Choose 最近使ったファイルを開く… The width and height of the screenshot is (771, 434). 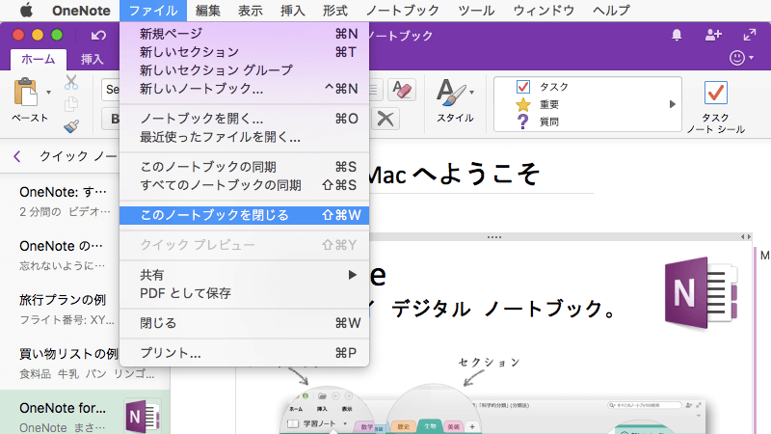pos(244,137)
